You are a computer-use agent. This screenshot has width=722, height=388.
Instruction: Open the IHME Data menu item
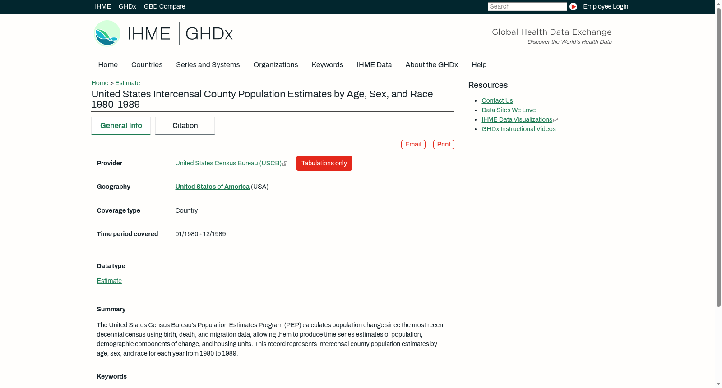pos(374,65)
